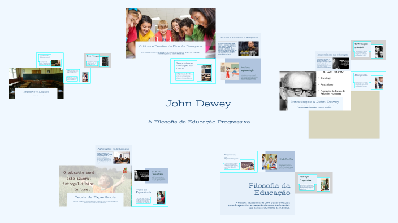Click the black-and-white portrait with glasses
398x223 pixels.
[x=298, y=86]
